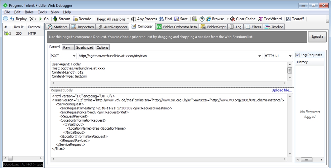
Task: Click the Upload file... link
Action: (282, 90)
